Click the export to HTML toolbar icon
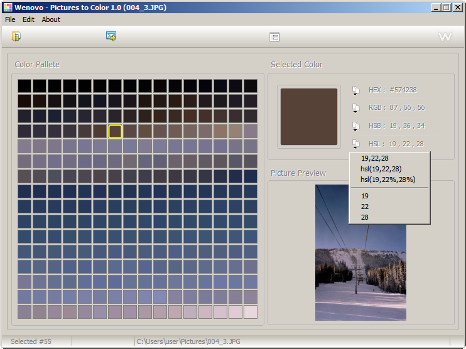Image resolution: width=466 pixels, height=349 pixels. coord(111,36)
